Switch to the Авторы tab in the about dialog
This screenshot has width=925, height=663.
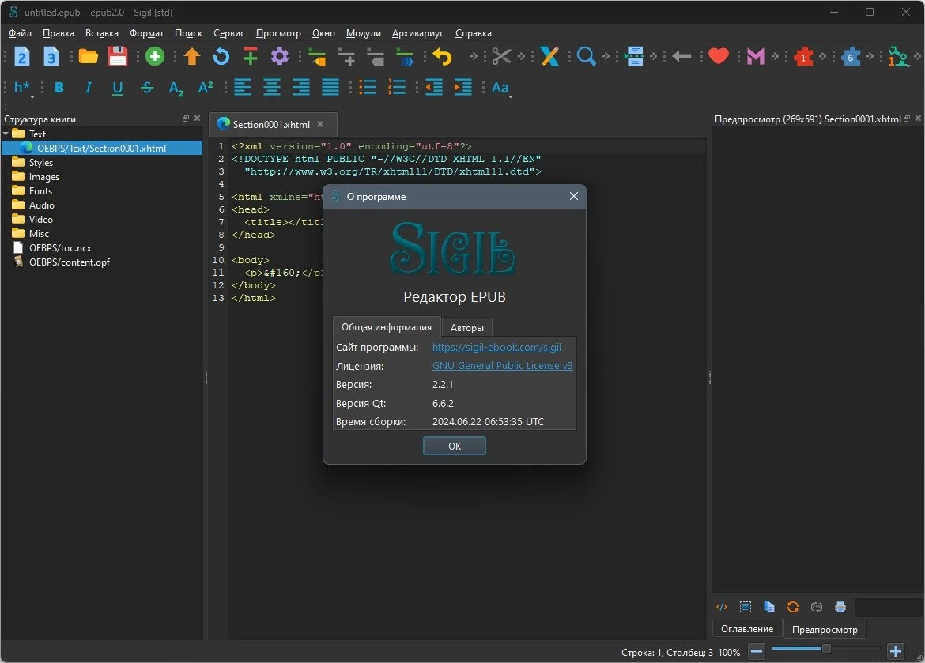click(x=467, y=328)
